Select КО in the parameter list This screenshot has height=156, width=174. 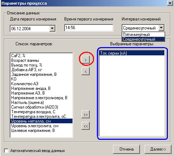(41, 79)
